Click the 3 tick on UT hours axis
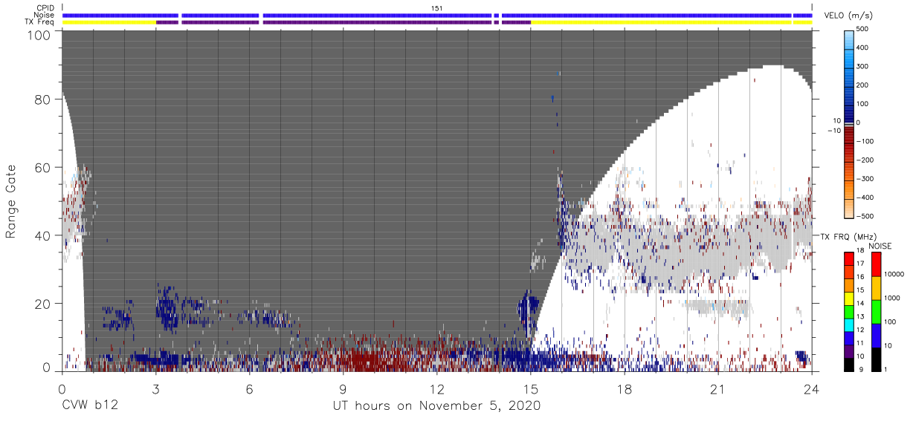Viewport: 913px width, 421px height. (x=155, y=389)
